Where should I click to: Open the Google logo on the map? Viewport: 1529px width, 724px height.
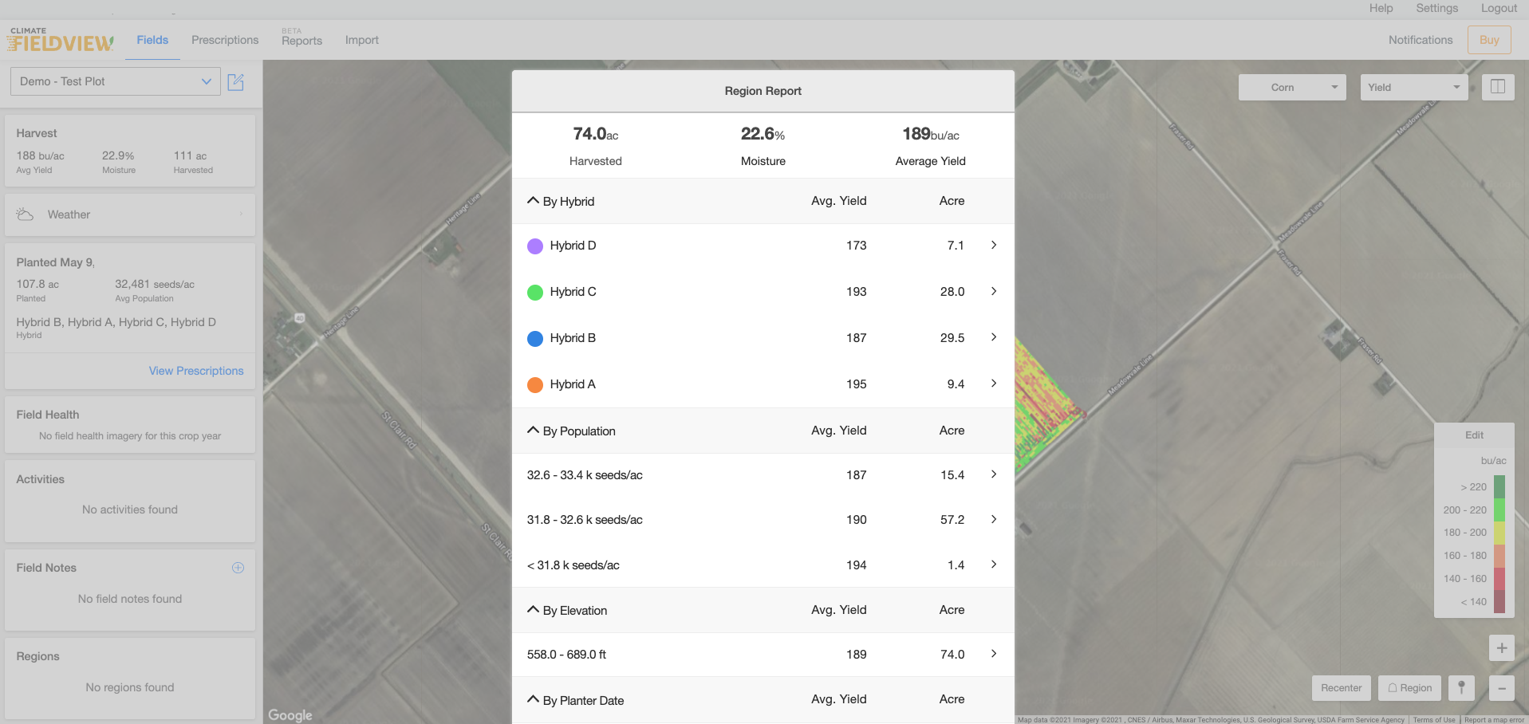pyautogui.click(x=290, y=715)
